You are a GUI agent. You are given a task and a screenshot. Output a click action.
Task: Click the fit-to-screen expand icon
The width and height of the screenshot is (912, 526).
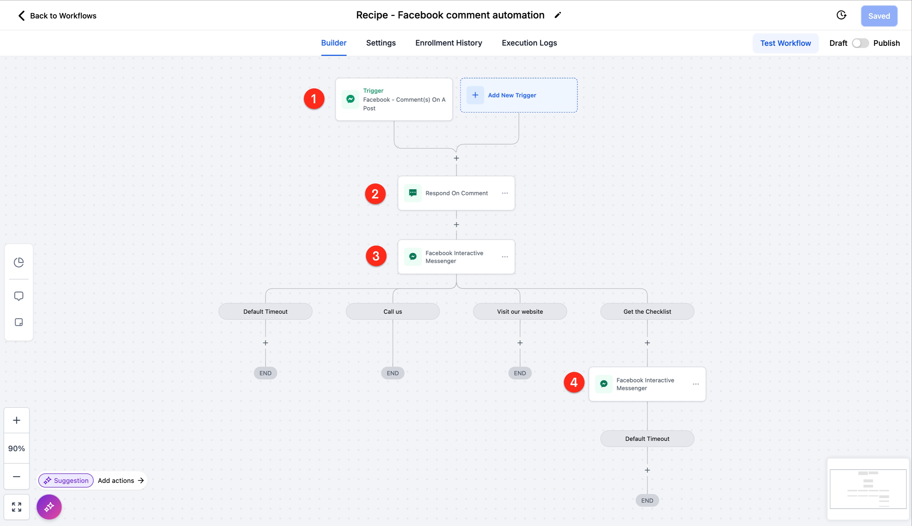click(17, 507)
